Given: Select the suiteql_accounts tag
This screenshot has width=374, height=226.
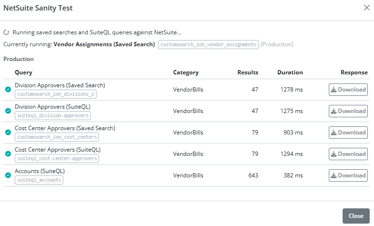Looking at the screenshot, I should click(x=39, y=180).
